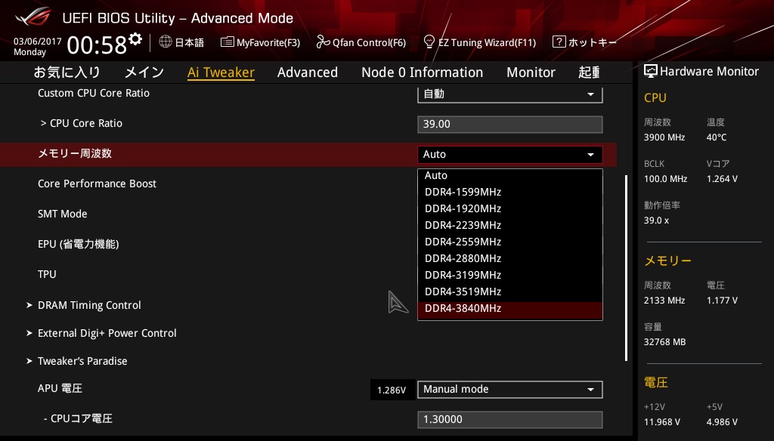Select the SMT Mode setting
This screenshot has width=774, height=441.
click(63, 214)
